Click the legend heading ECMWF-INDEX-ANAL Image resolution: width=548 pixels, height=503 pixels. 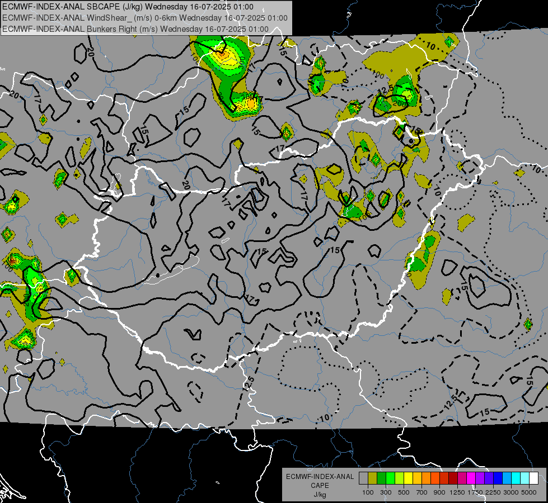[320, 477]
